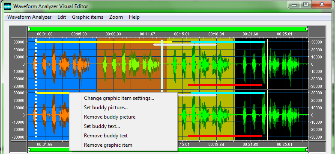This screenshot has height=154, width=335.
Task: Select Remove buddy text
Action: (x=106, y=136)
